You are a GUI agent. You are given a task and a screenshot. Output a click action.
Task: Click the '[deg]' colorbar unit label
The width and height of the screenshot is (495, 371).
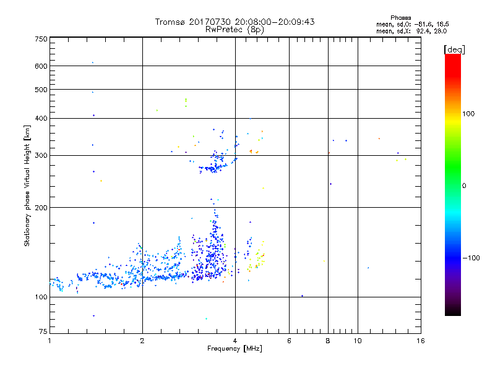[x=454, y=49]
